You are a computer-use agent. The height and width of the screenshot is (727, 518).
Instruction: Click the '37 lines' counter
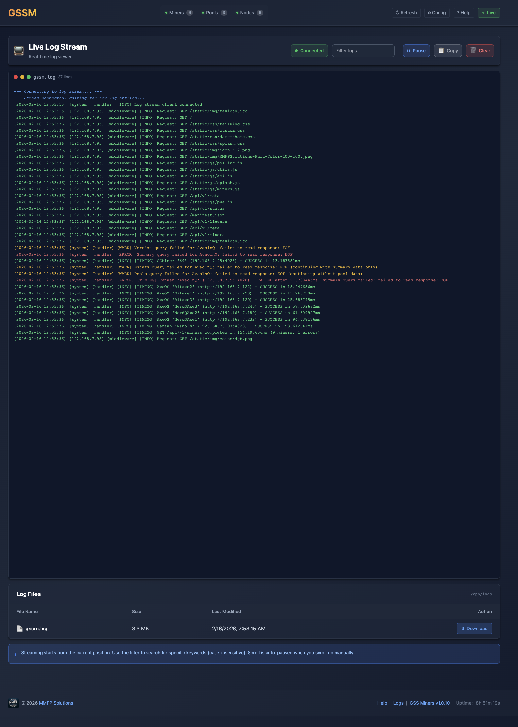coord(65,77)
